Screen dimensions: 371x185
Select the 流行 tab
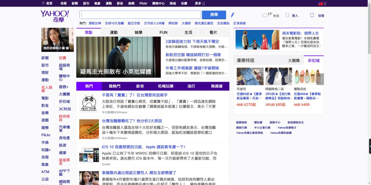coord(191,86)
